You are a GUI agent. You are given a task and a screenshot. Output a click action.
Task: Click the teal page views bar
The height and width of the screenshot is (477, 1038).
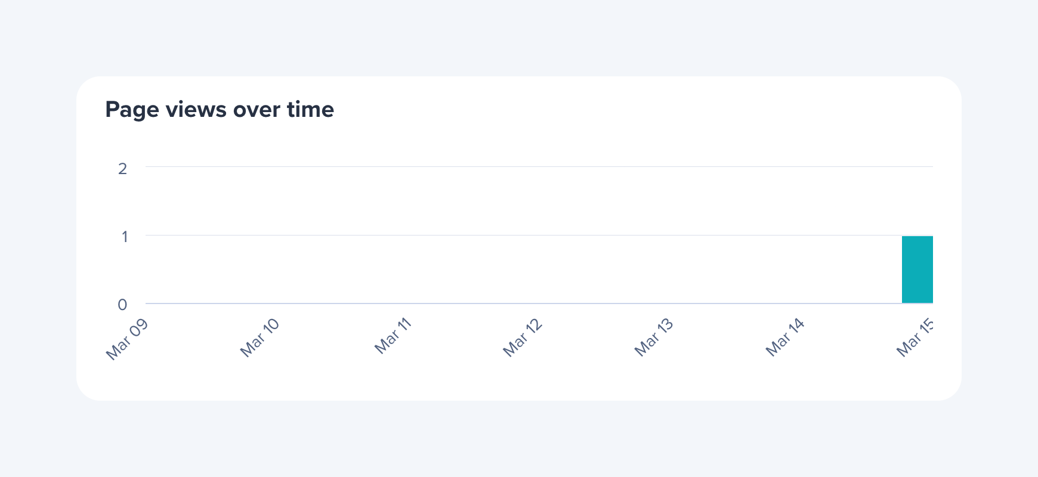click(917, 270)
